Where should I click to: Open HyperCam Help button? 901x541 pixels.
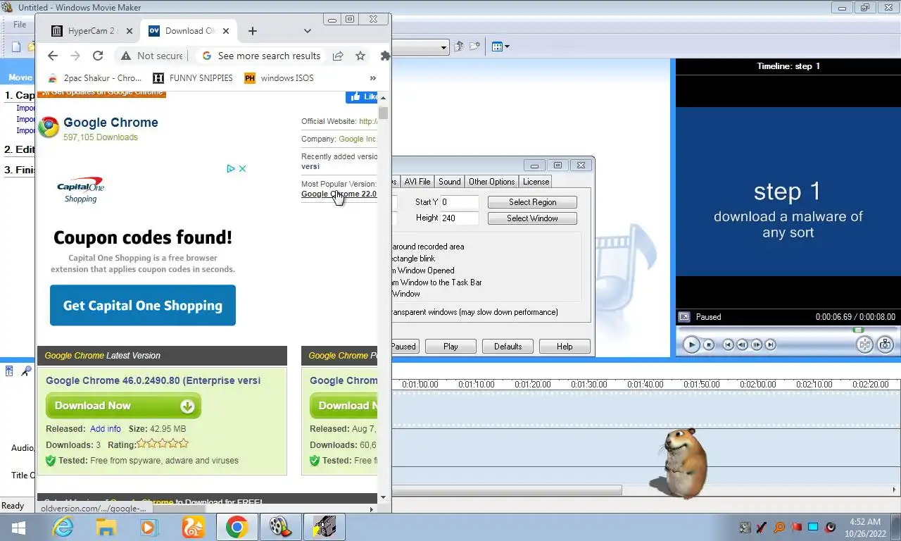(565, 347)
